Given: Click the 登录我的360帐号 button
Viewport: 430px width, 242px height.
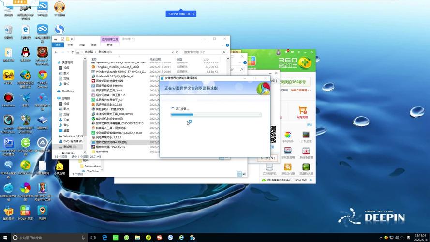Looking at the screenshot, I should pos(294,90).
